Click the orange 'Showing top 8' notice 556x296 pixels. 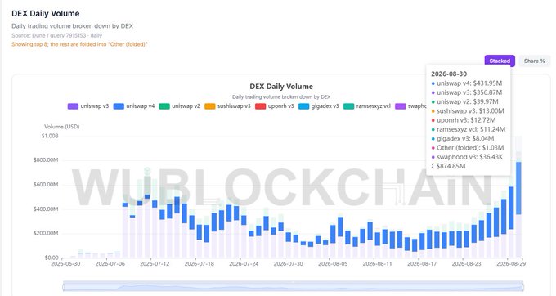(x=79, y=44)
